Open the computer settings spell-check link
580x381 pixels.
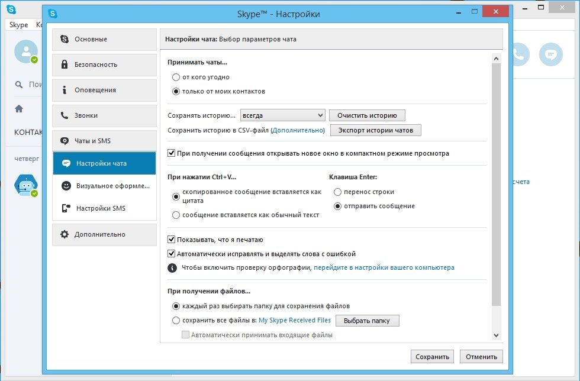tap(384, 267)
